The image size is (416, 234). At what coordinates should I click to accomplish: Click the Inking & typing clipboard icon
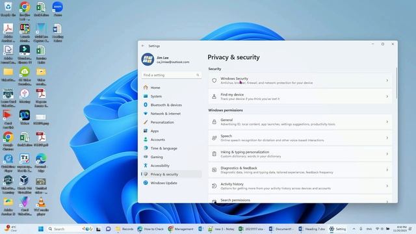point(214,154)
